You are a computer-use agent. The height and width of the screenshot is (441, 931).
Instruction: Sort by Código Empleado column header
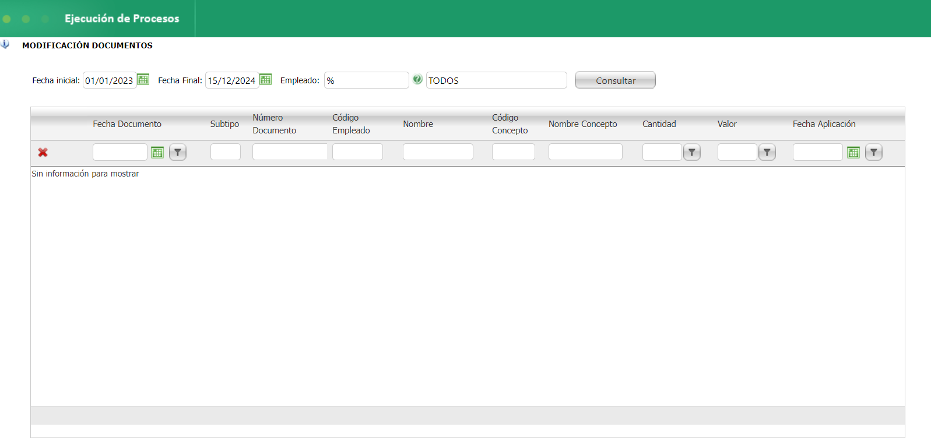click(352, 124)
